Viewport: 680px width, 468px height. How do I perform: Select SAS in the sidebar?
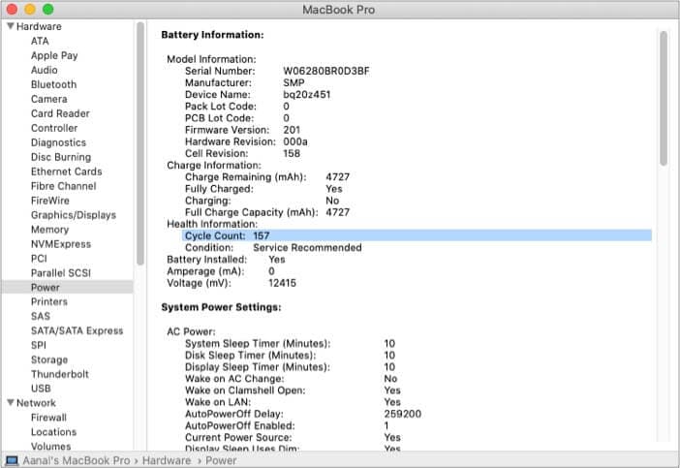point(41,316)
